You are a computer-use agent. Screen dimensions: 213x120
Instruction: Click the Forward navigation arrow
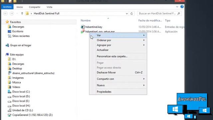tap(12, 13)
